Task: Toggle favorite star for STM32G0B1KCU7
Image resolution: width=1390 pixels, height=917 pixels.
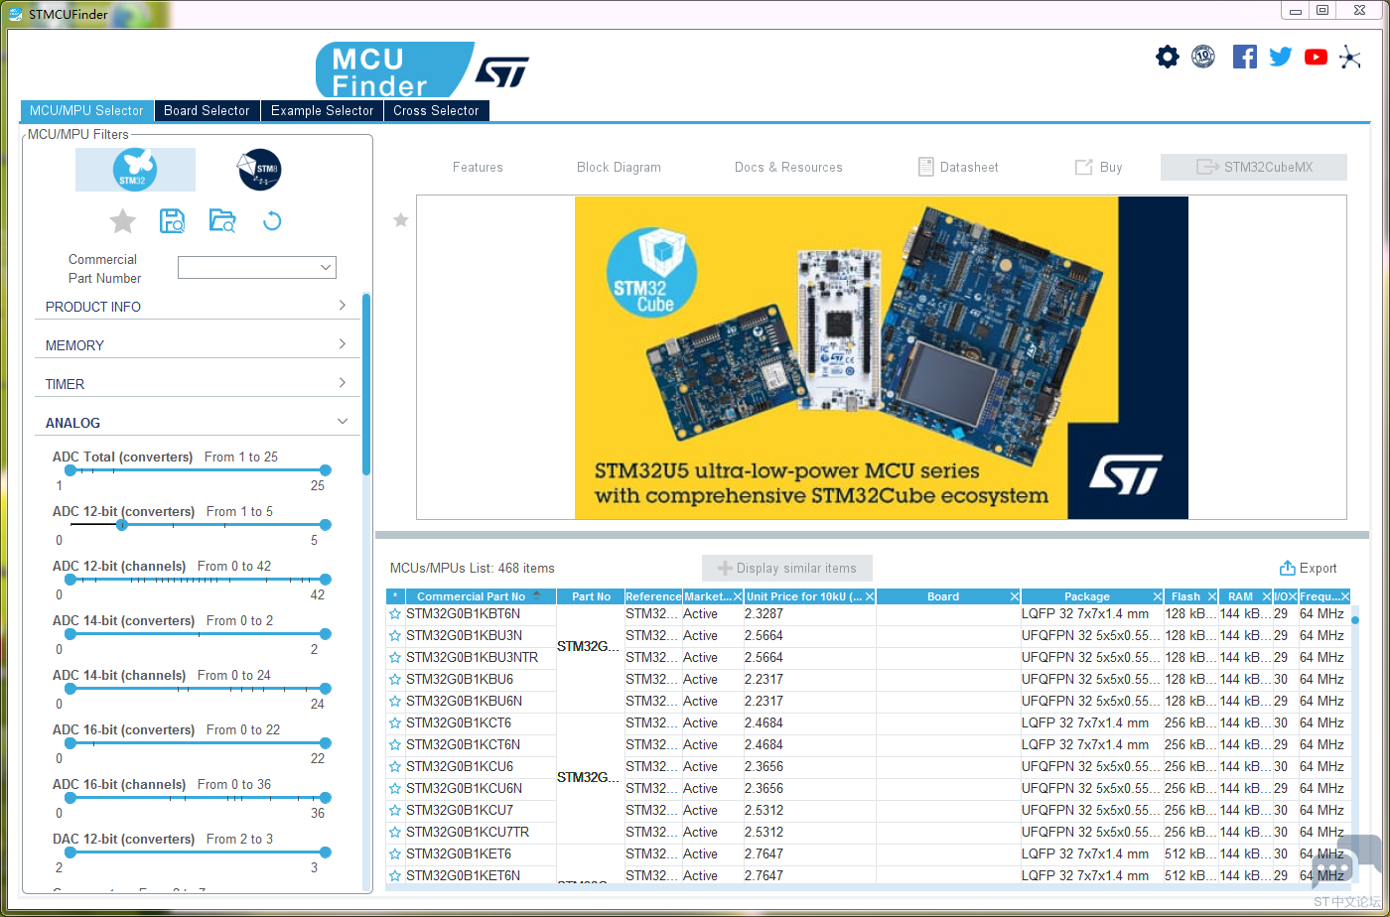Action: point(395,811)
